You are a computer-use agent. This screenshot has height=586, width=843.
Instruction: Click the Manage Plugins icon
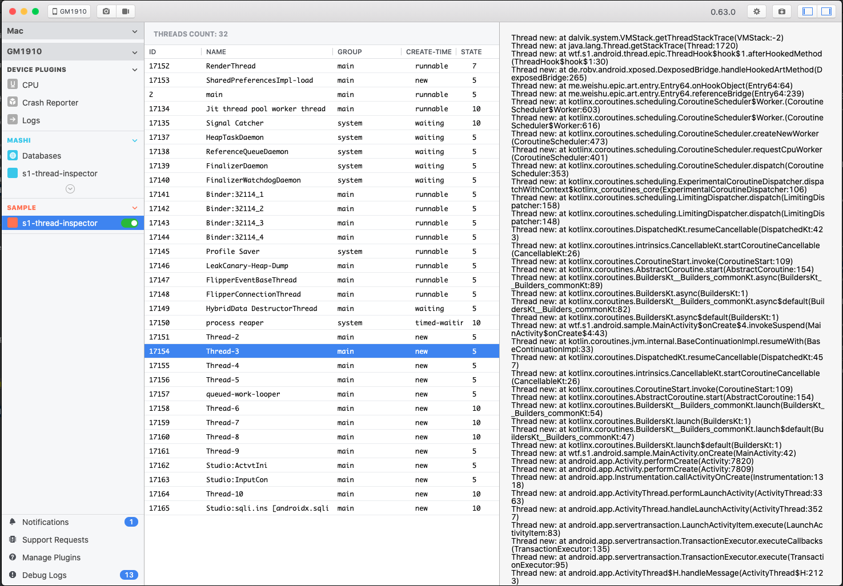pos(13,557)
